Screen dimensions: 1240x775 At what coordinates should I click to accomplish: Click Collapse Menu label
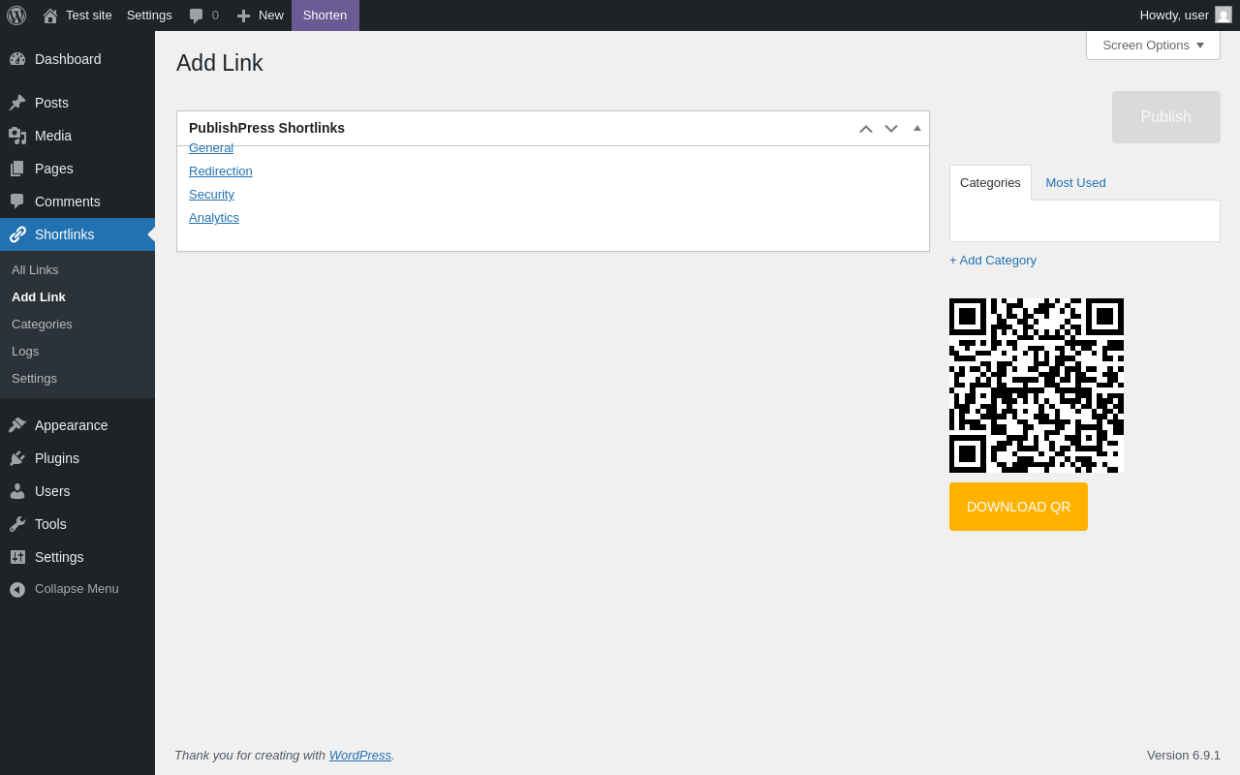click(x=77, y=589)
